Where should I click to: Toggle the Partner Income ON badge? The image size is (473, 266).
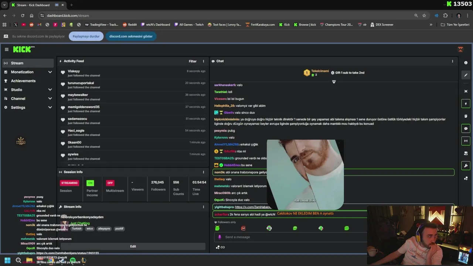(90, 183)
